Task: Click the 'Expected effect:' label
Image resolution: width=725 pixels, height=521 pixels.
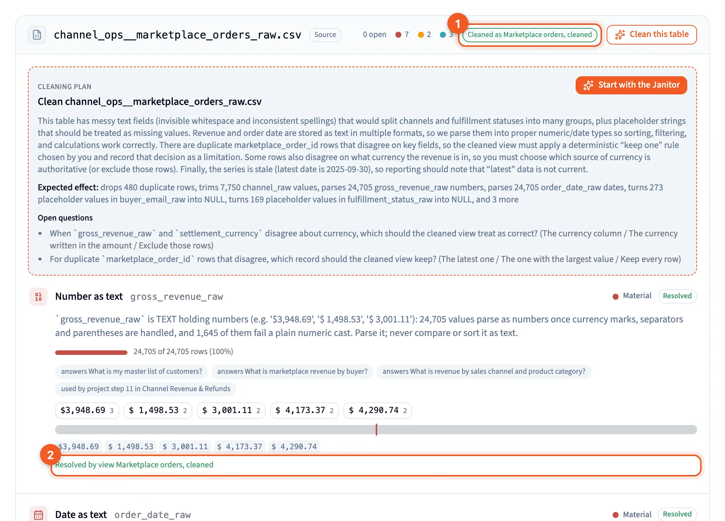Action: coord(68,188)
